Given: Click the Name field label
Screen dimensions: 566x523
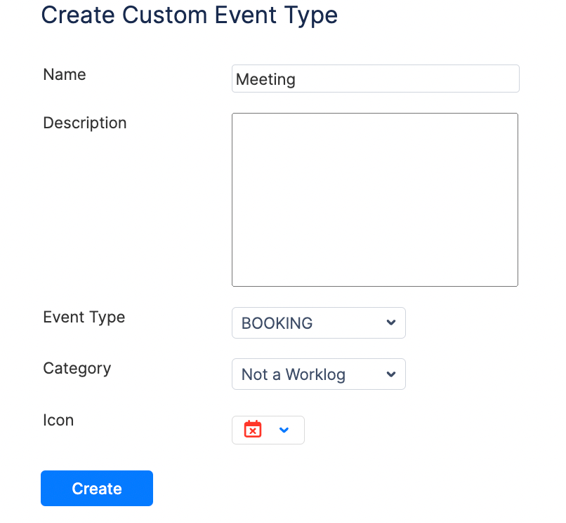Looking at the screenshot, I should click(x=65, y=74).
